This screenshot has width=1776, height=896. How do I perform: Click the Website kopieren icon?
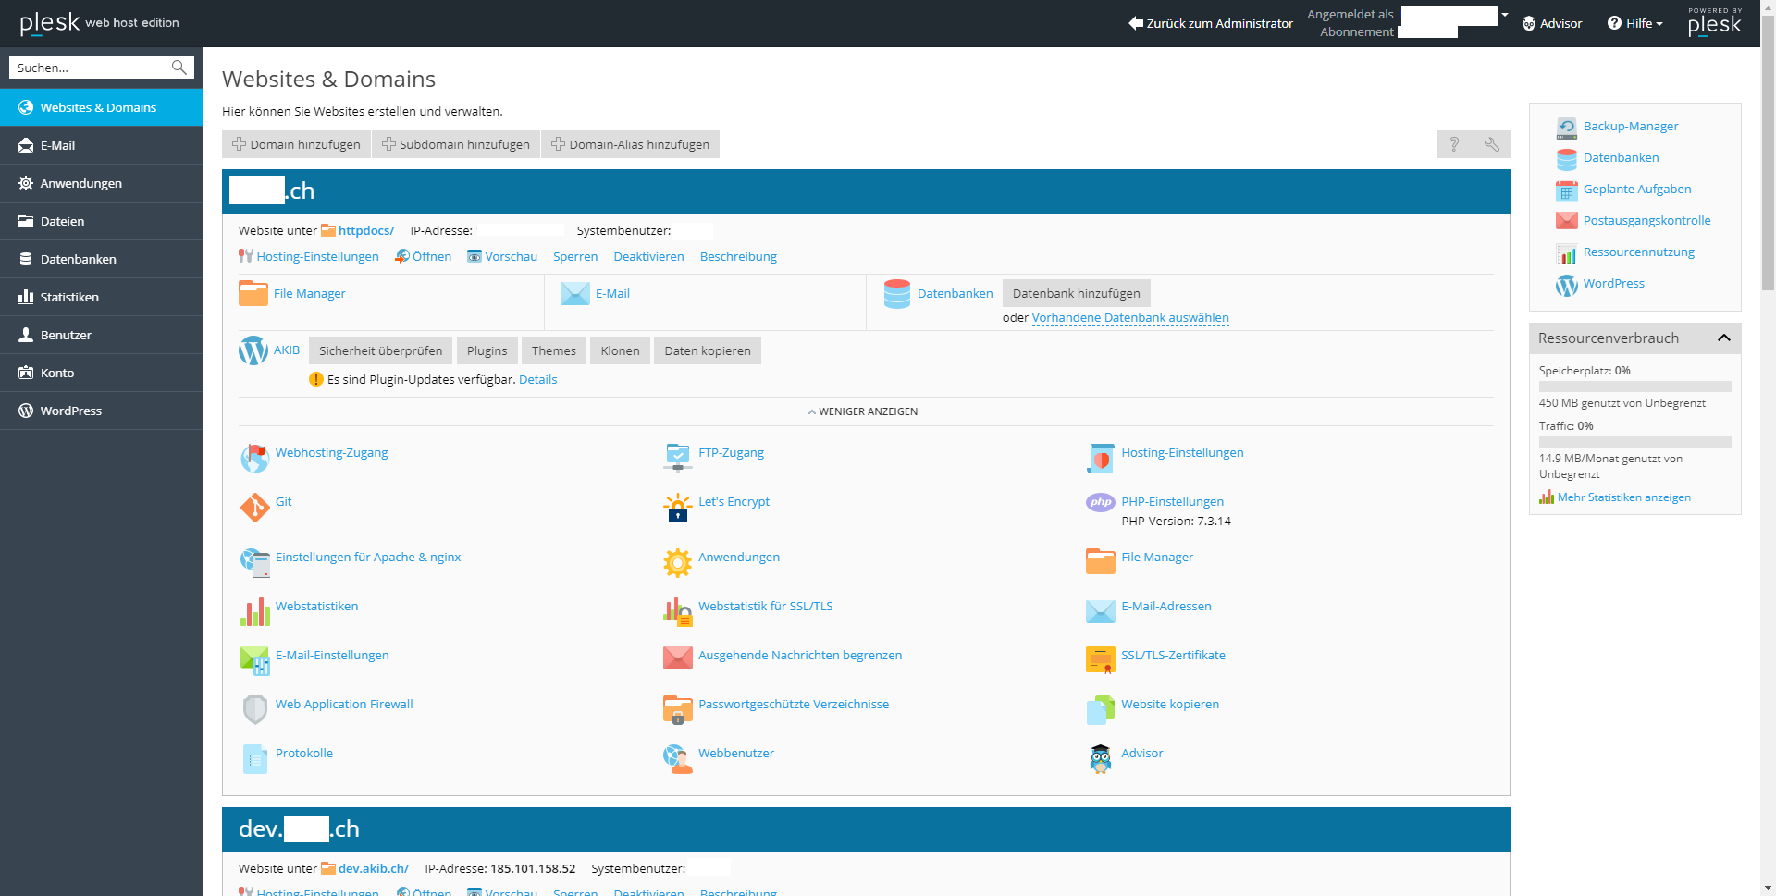coord(1101,709)
